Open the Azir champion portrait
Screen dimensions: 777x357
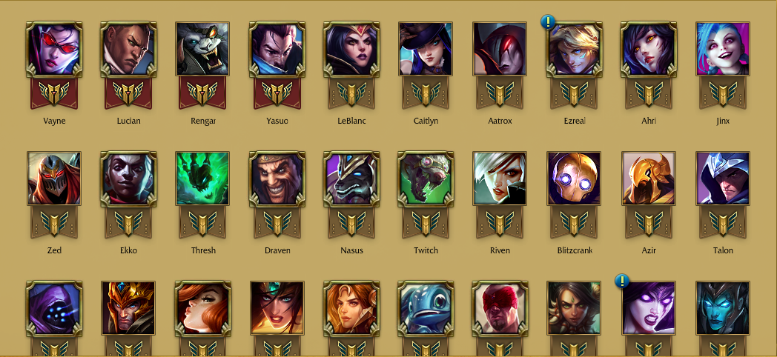(x=649, y=178)
